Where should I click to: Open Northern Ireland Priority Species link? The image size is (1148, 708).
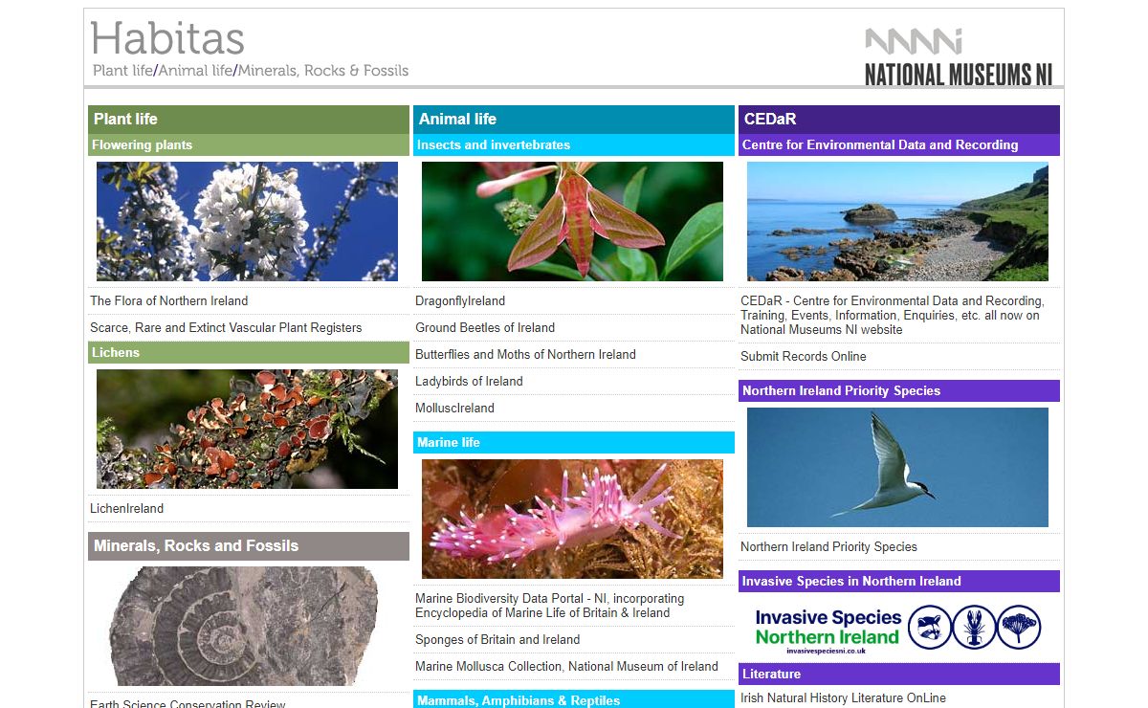828,546
